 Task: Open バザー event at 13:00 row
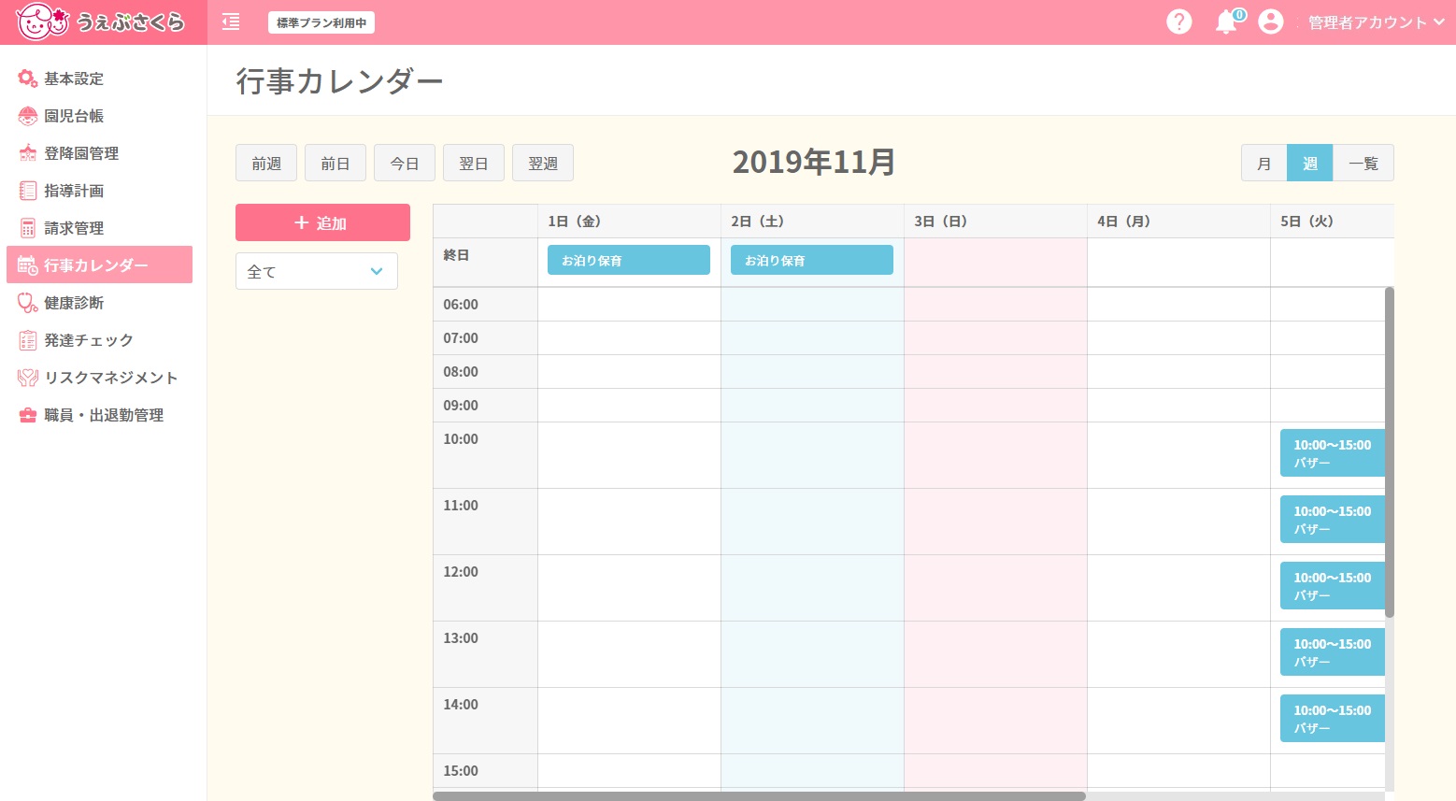coord(1332,652)
